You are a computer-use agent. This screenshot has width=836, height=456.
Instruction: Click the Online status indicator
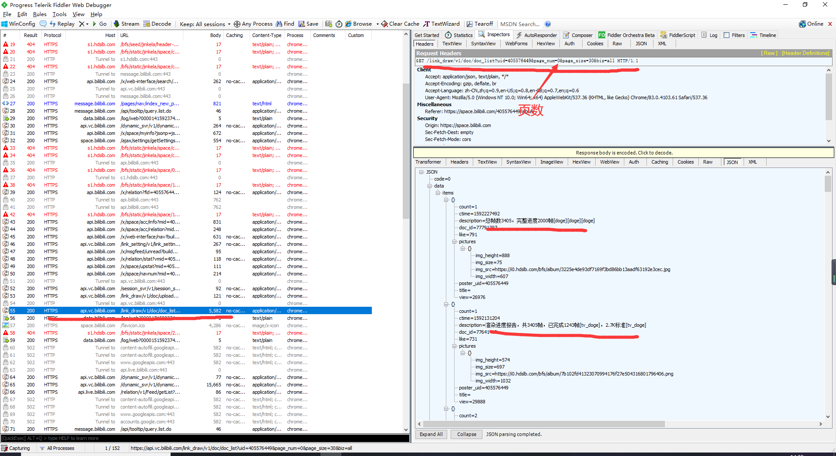811,24
